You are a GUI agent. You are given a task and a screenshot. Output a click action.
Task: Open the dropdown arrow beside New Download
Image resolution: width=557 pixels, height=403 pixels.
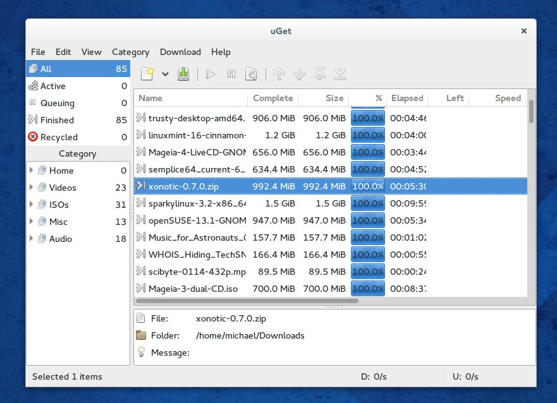165,74
